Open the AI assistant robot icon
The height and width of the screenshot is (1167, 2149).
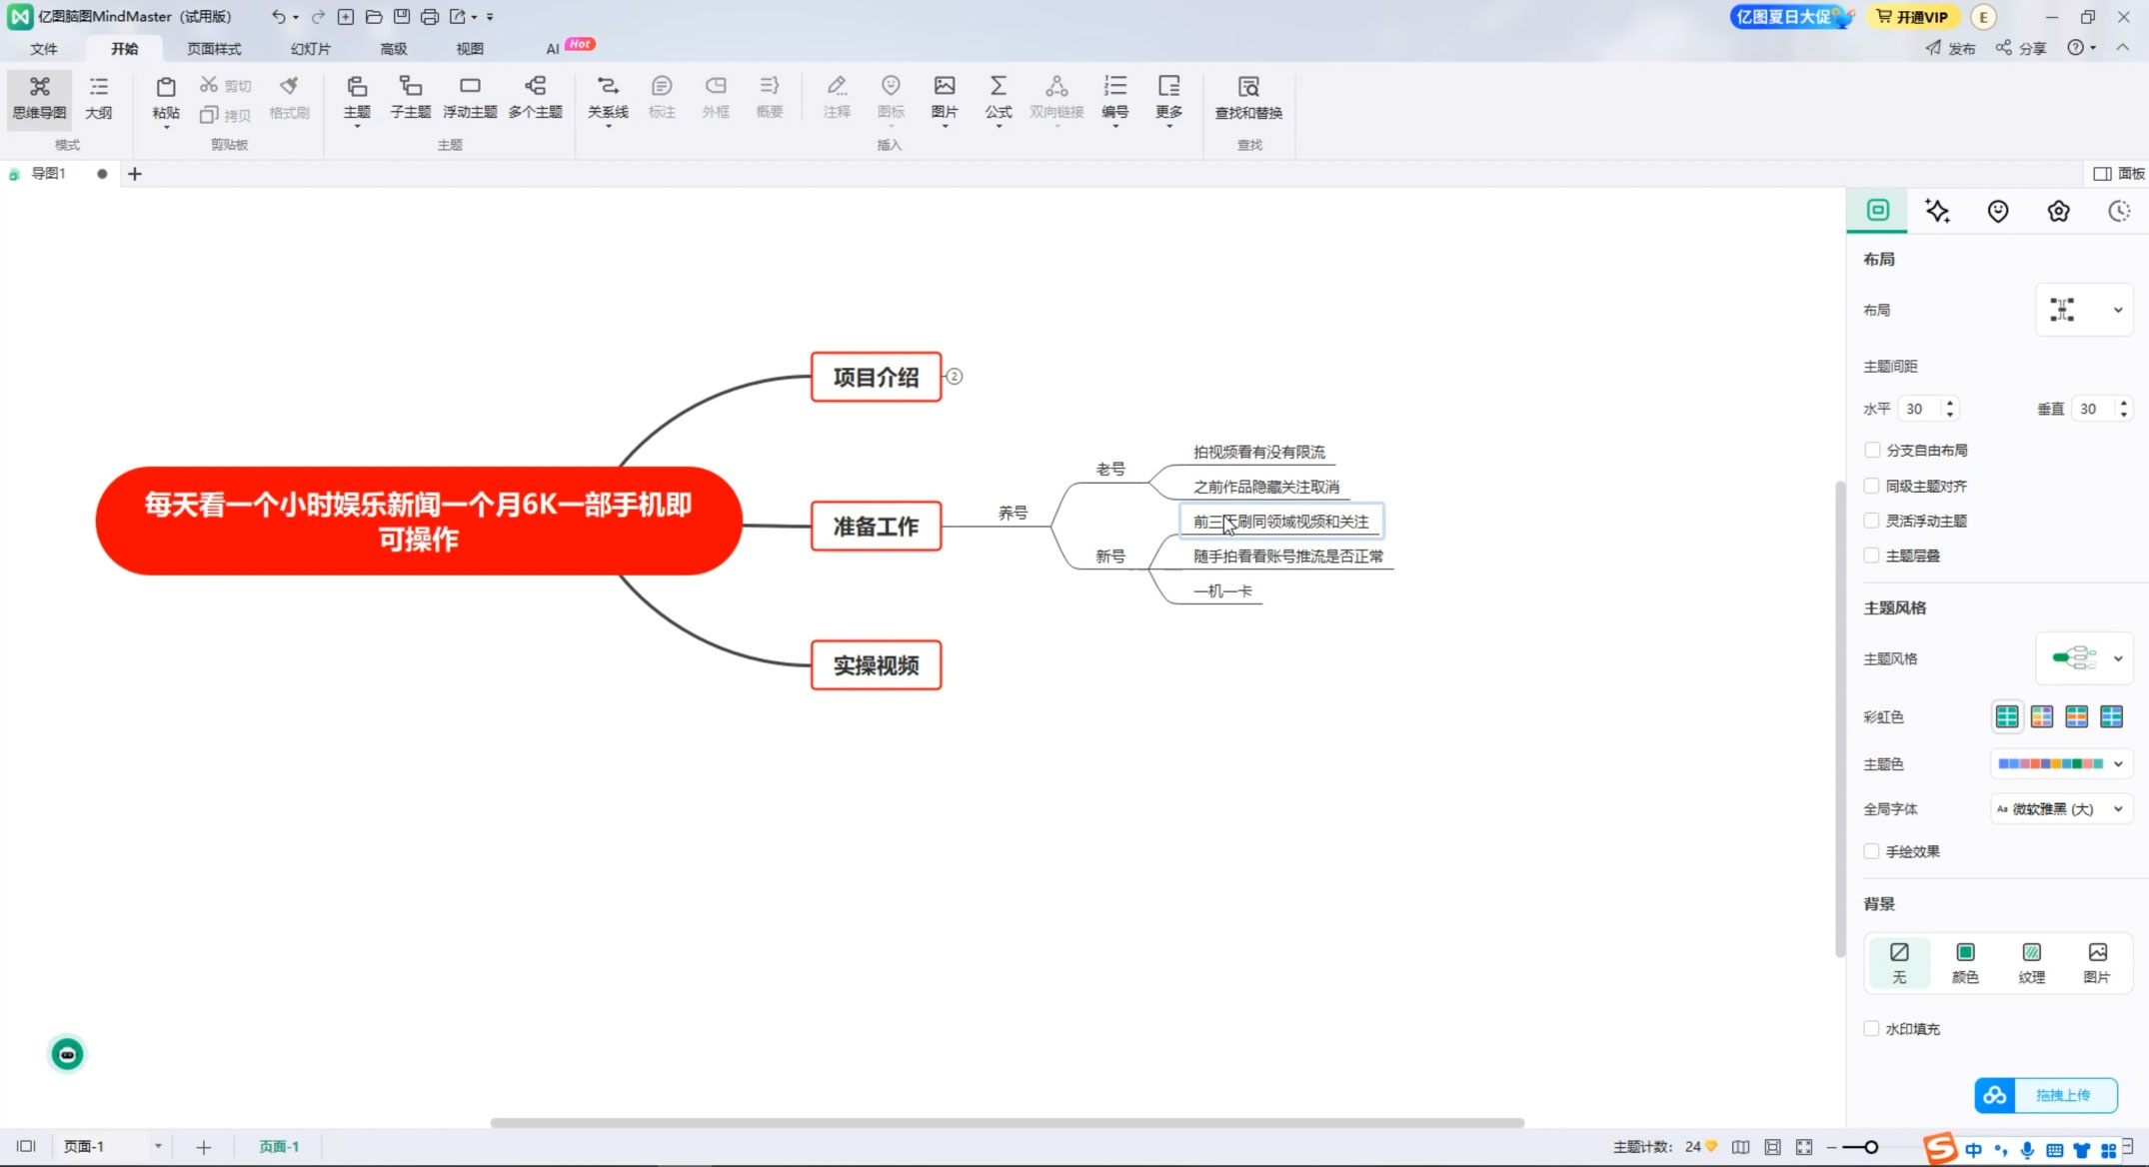coord(67,1054)
